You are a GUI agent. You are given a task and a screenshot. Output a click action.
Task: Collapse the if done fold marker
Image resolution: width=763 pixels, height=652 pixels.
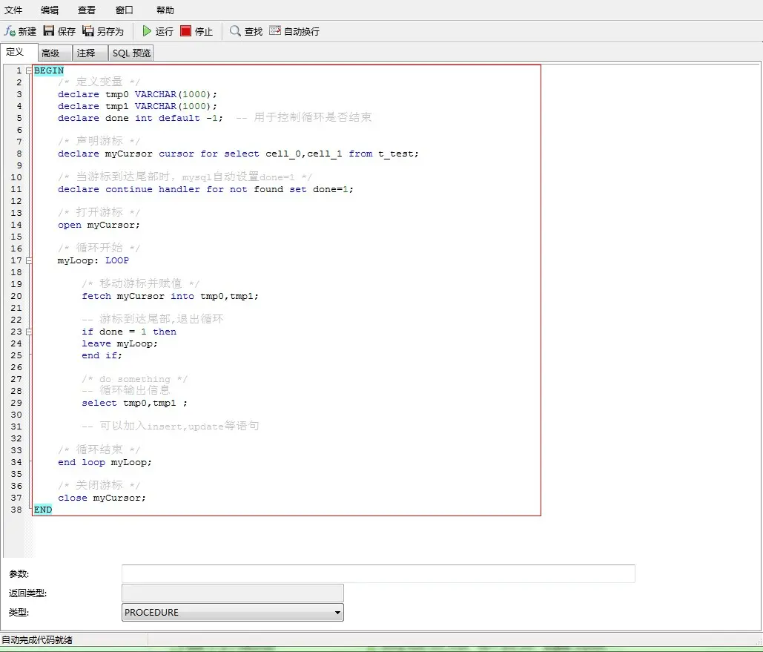pos(29,332)
